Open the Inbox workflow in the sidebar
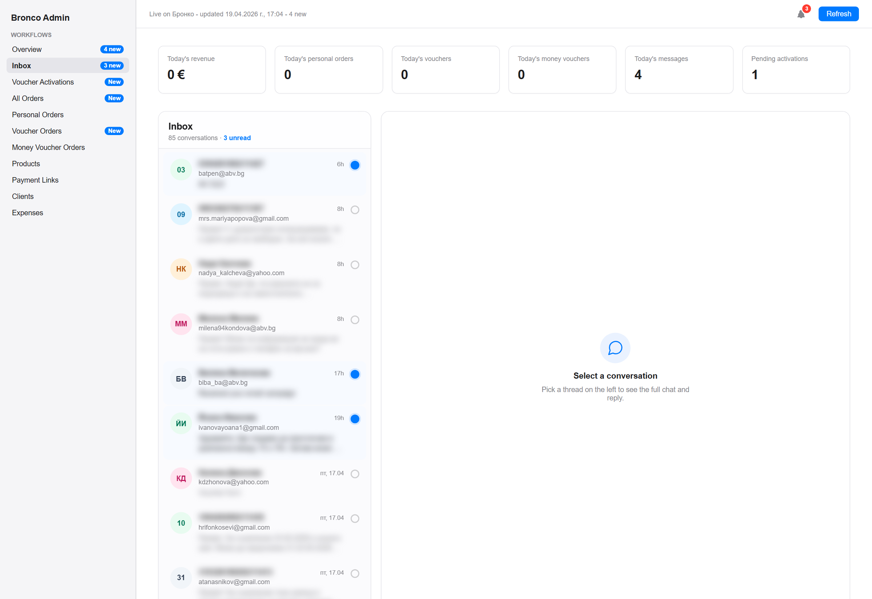The image size is (872, 599). (21, 65)
